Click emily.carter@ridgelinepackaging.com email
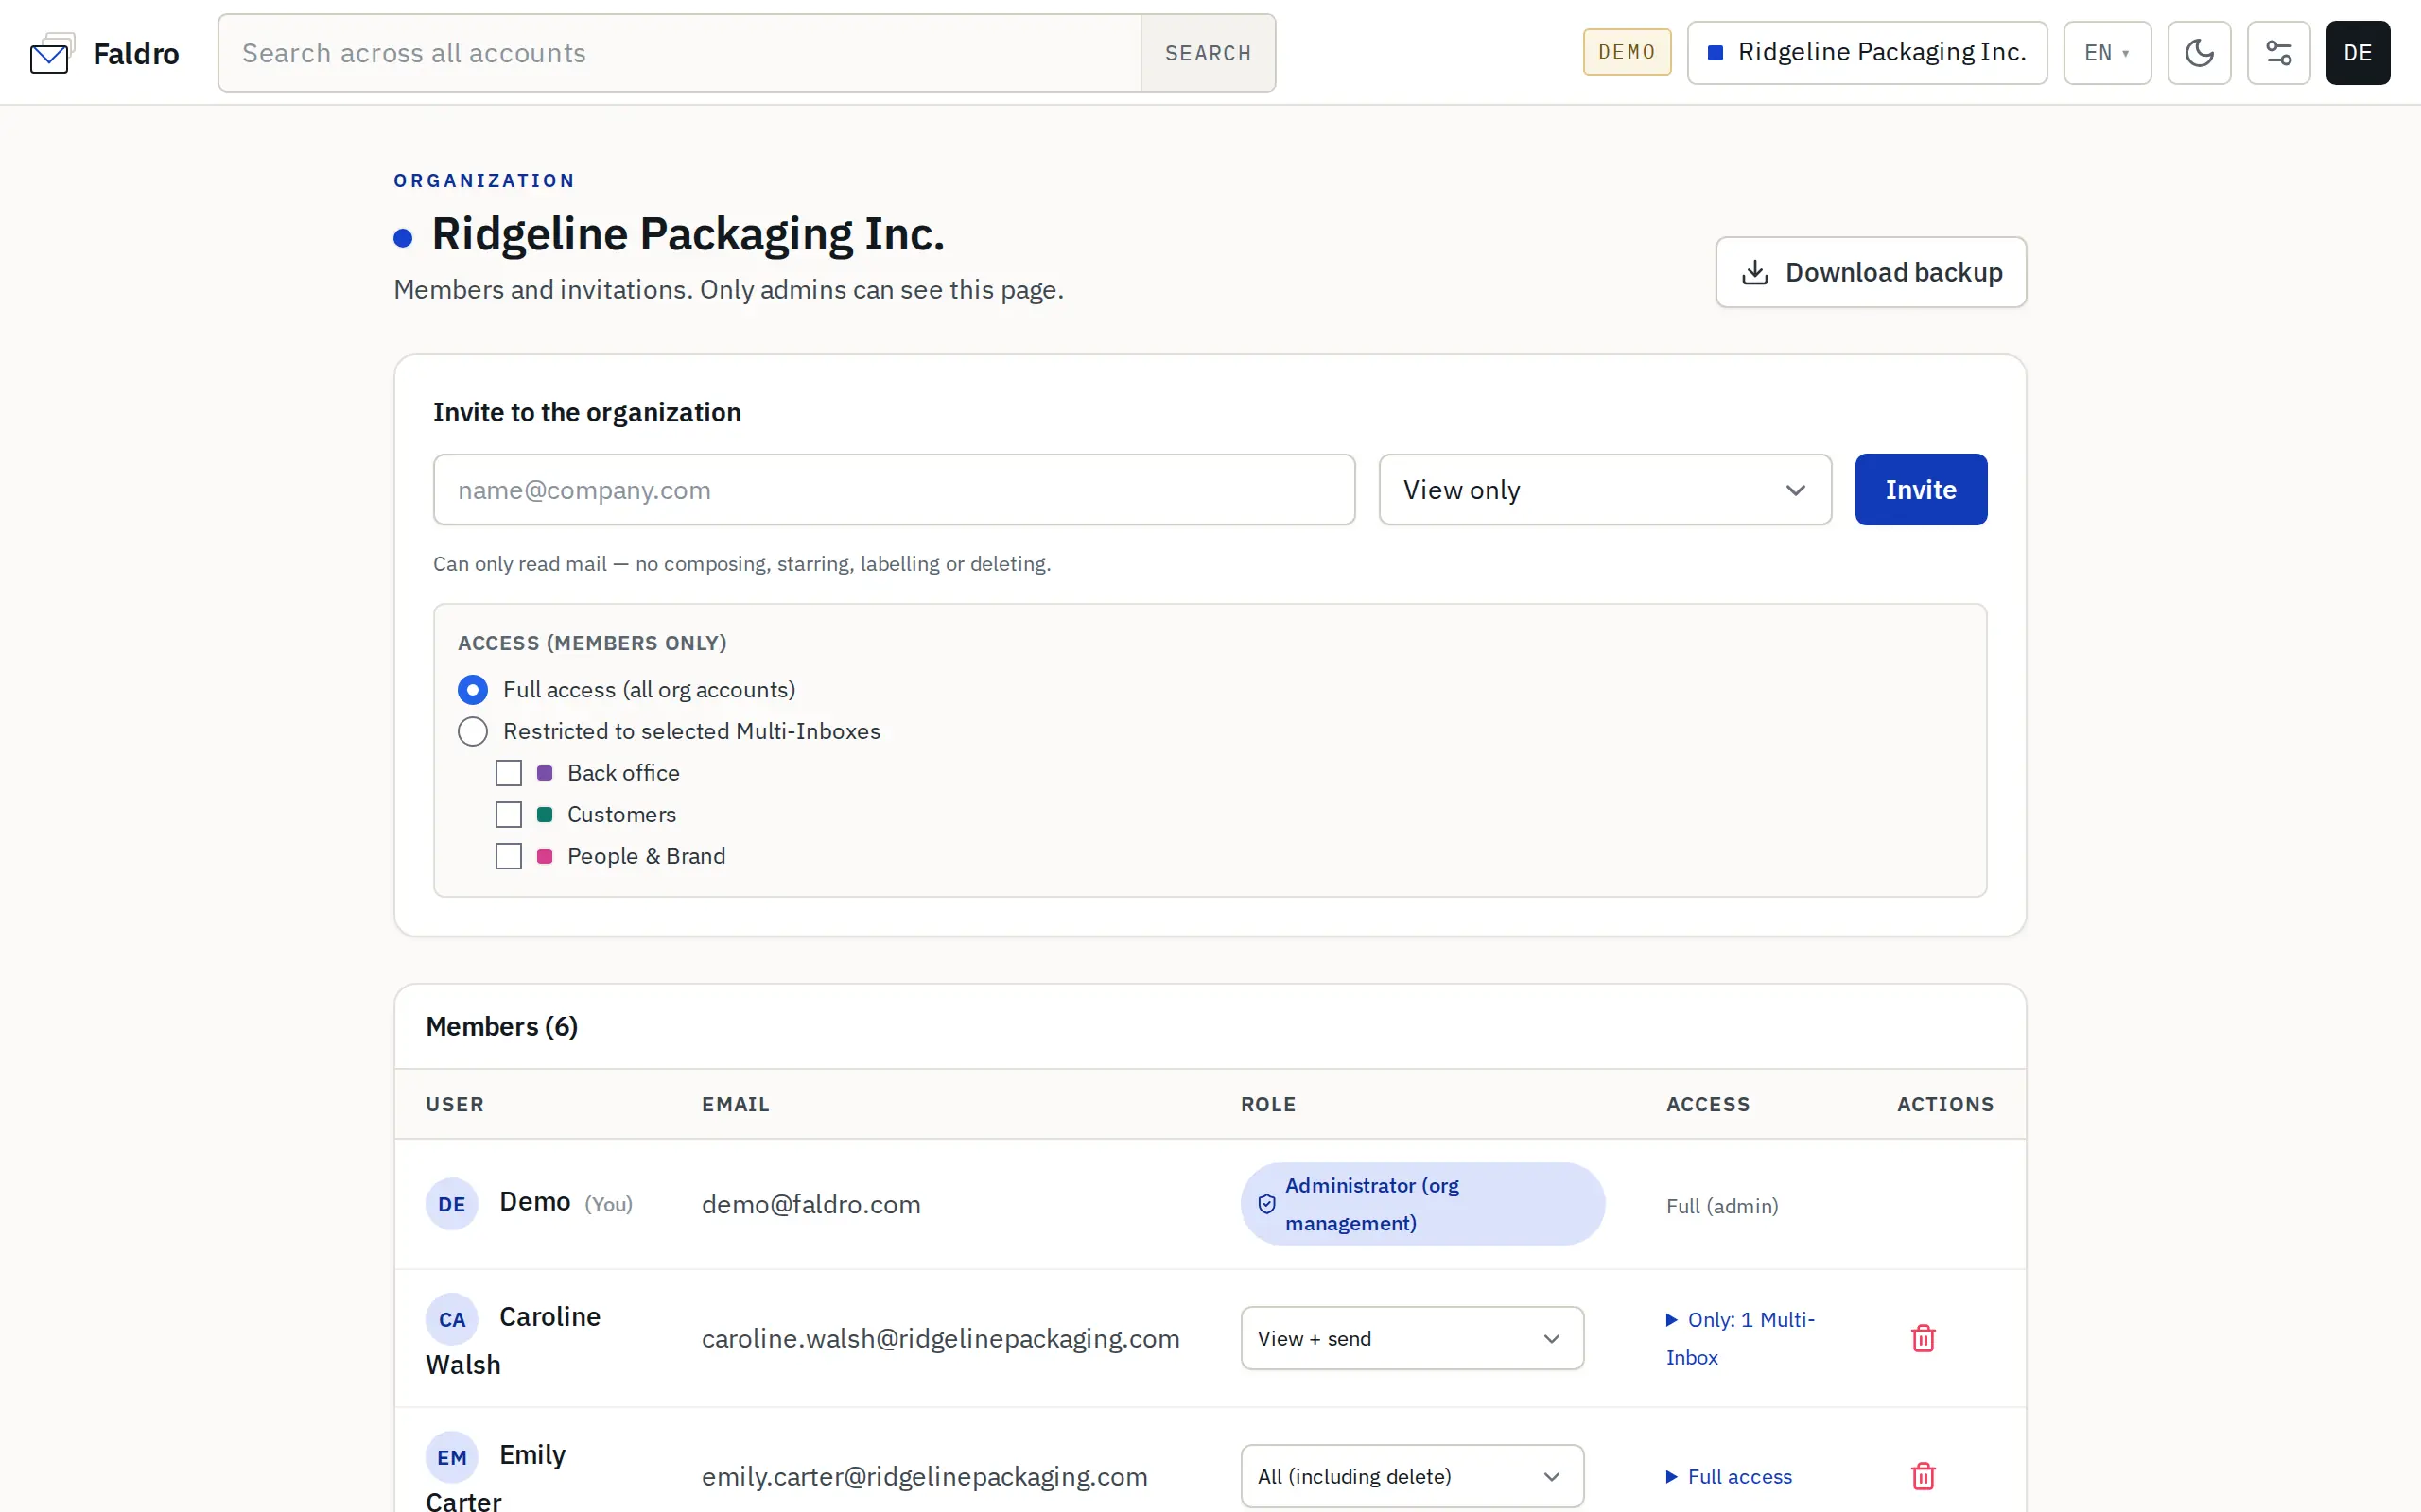The image size is (2421, 1512). coord(924,1476)
